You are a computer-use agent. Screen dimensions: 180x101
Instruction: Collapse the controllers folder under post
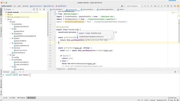pos(10,24)
